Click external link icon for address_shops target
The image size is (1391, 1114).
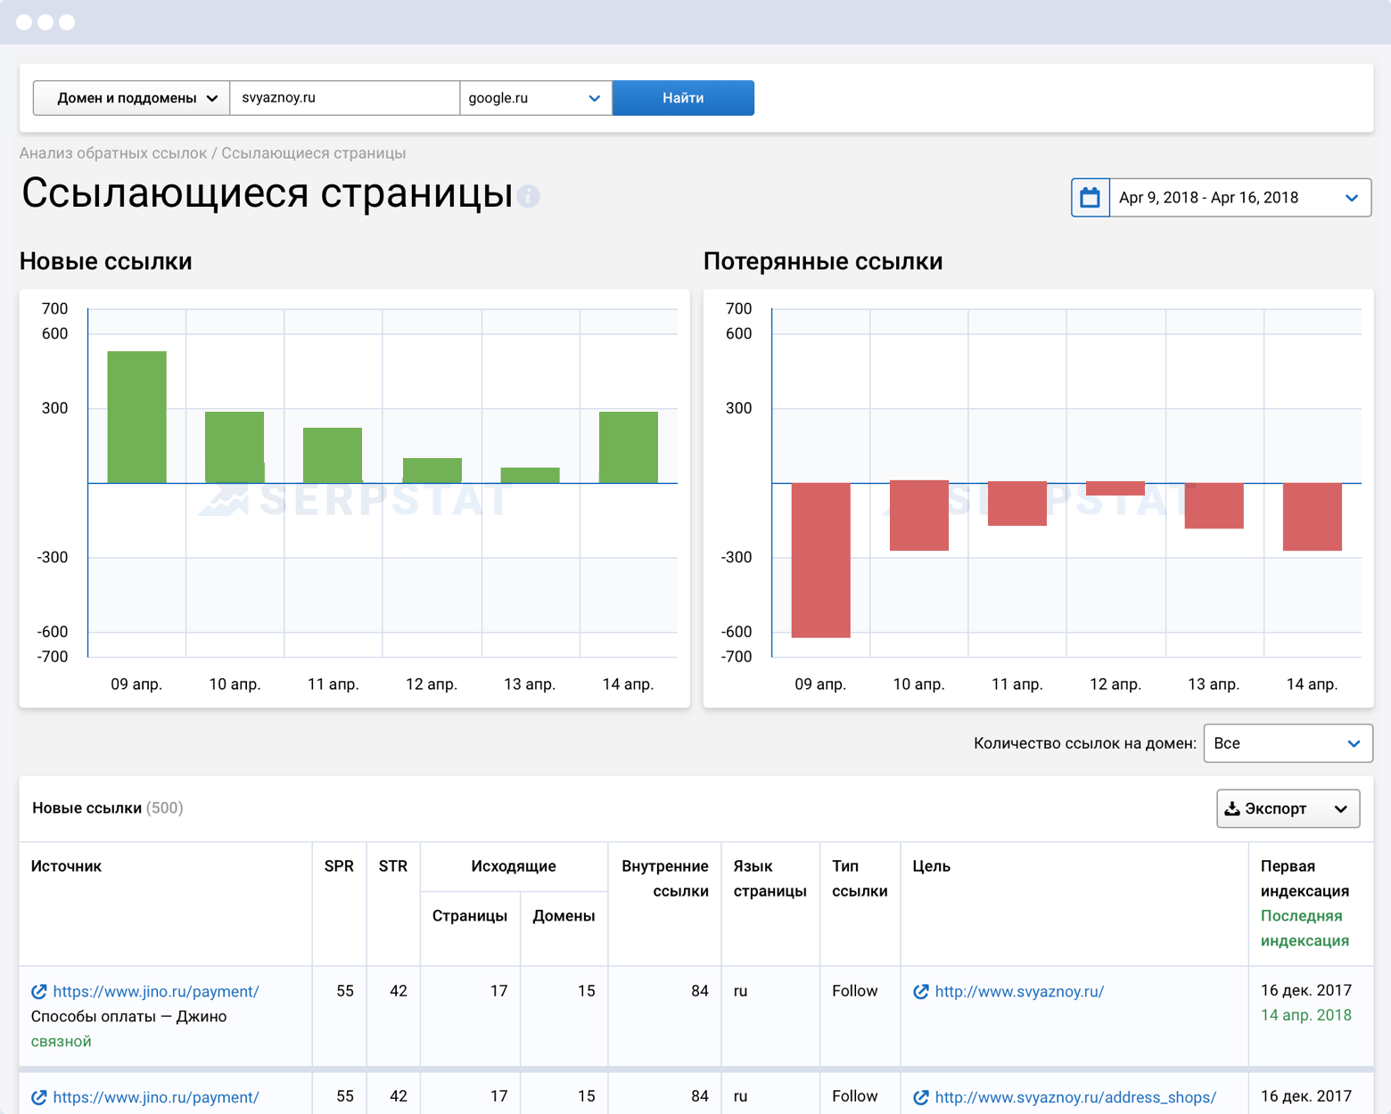(921, 1097)
